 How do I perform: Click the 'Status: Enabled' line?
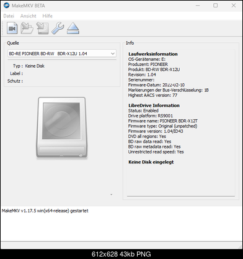(143, 111)
